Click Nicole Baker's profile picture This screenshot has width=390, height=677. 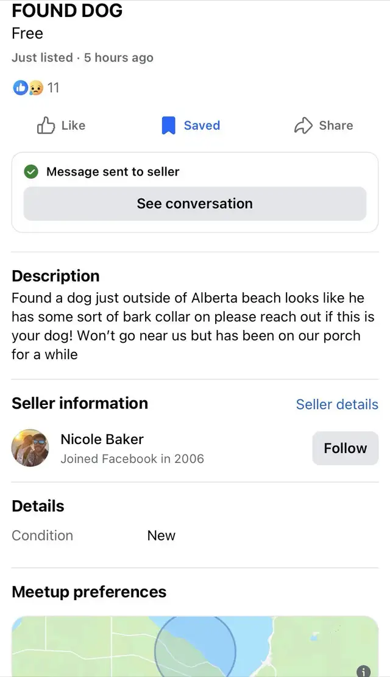pyautogui.click(x=30, y=448)
